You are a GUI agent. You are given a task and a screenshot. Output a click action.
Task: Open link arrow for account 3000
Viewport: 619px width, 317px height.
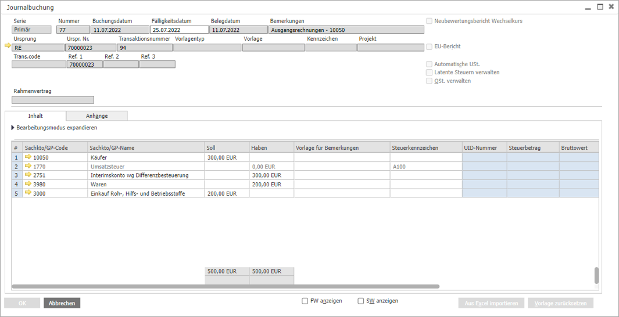click(28, 193)
